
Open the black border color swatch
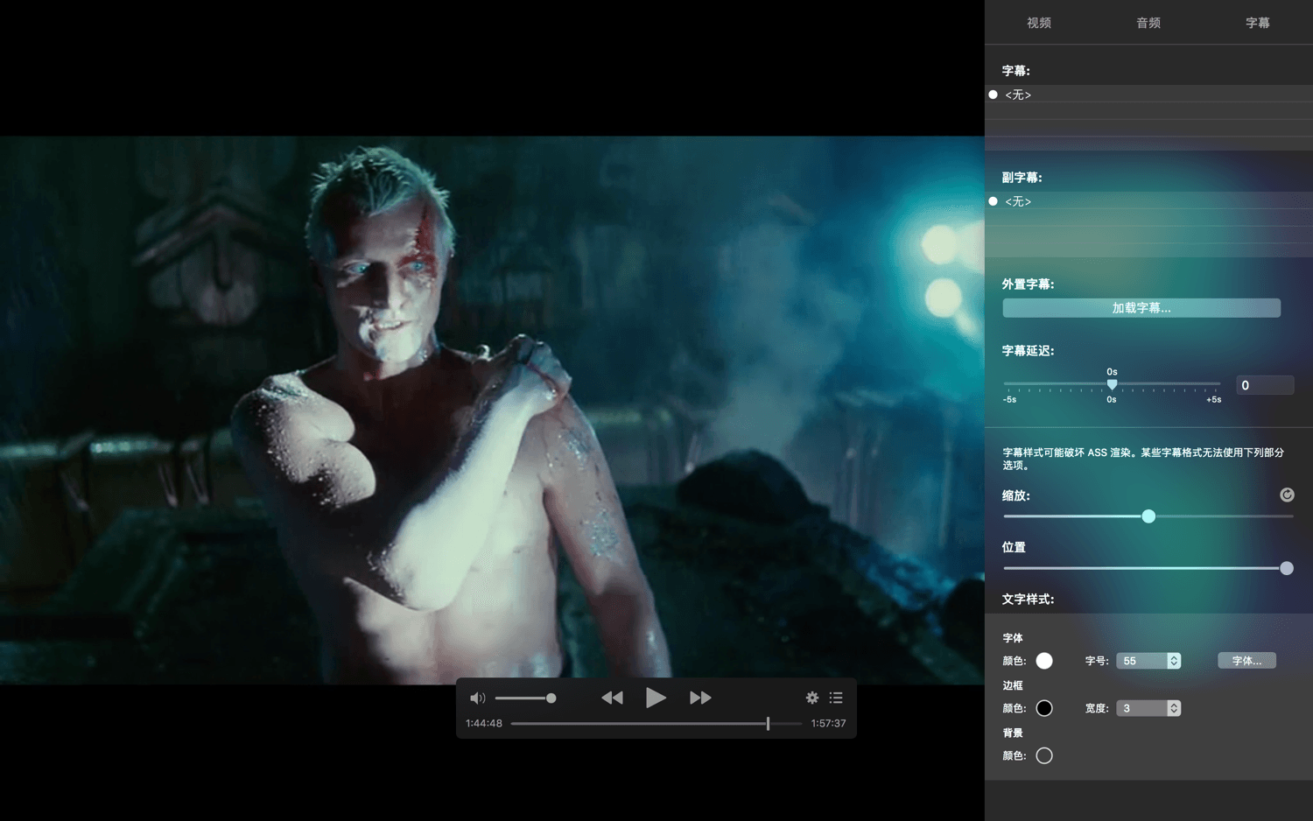(x=1044, y=708)
